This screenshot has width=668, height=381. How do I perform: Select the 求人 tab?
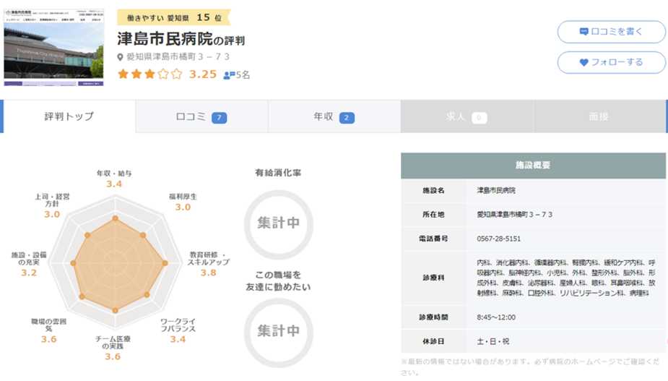point(467,116)
